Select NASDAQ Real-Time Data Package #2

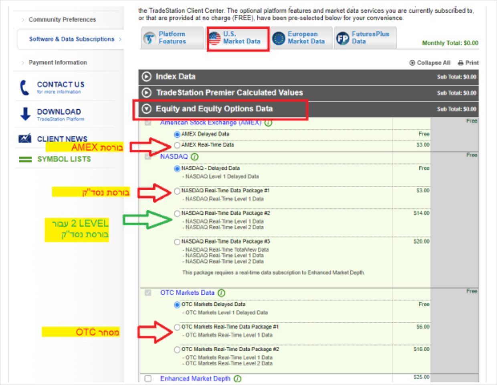coord(177,213)
